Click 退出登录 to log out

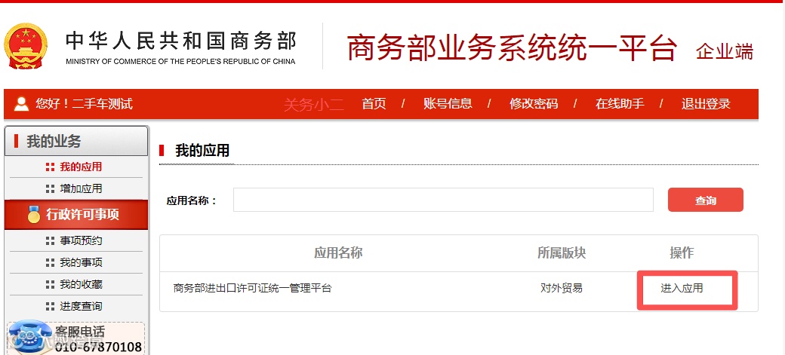click(706, 104)
